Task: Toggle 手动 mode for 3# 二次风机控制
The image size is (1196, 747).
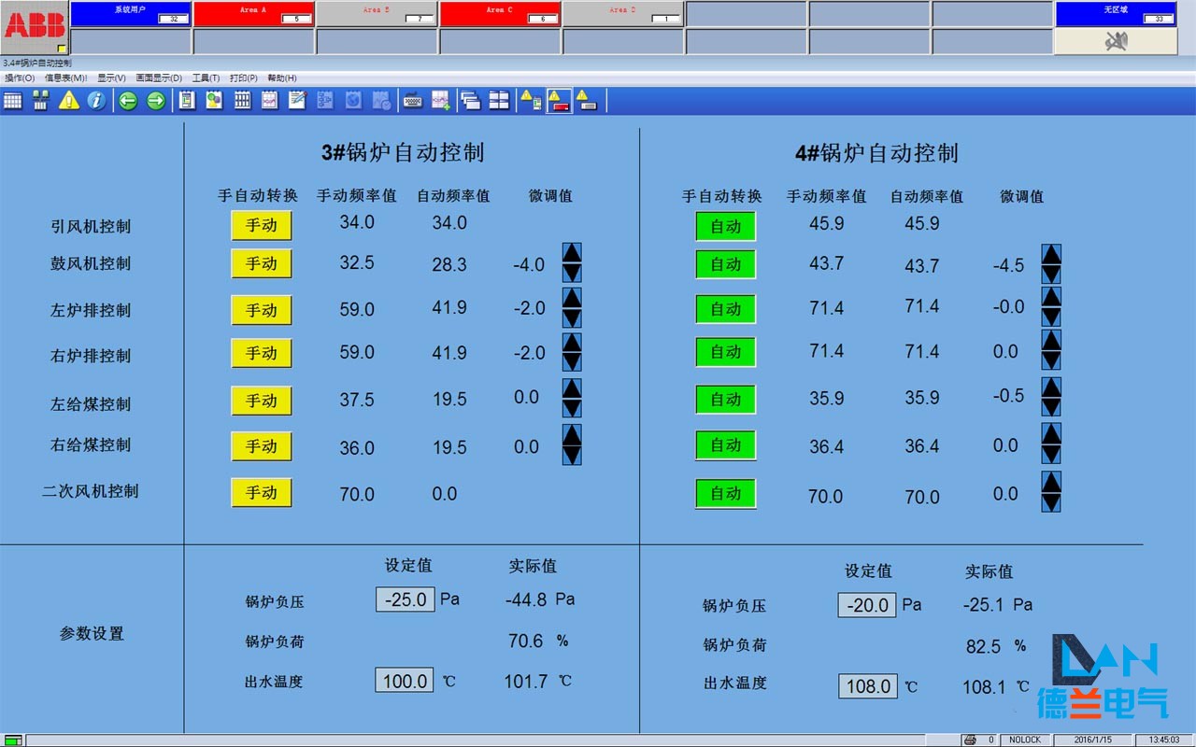Action: 262,492
